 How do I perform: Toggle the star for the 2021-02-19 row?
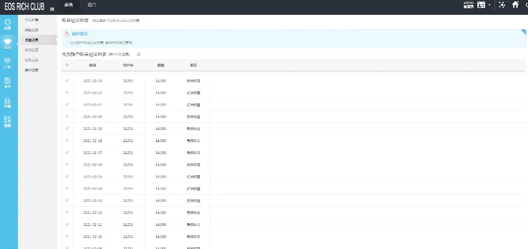[x=67, y=128]
